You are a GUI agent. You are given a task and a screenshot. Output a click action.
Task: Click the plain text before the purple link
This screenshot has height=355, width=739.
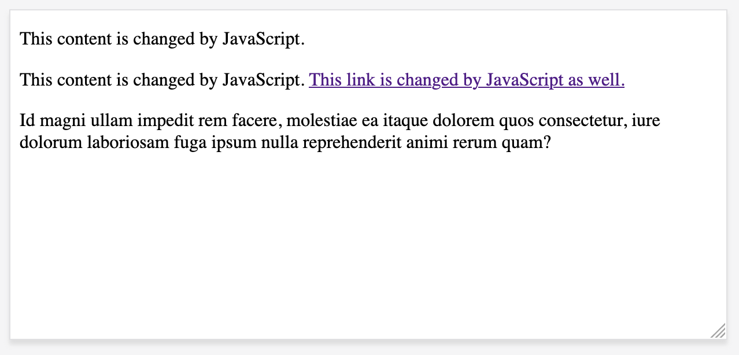click(162, 80)
